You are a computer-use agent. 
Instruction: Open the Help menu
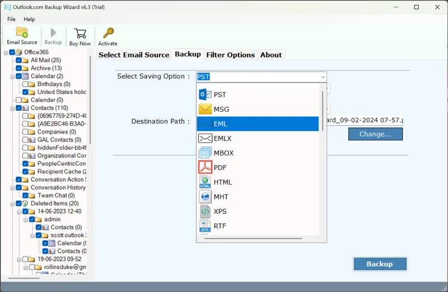point(29,19)
